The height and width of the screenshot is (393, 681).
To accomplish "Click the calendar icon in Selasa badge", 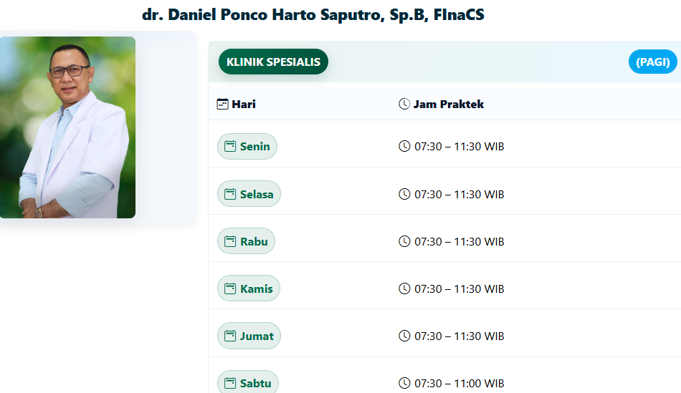I will coord(230,194).
